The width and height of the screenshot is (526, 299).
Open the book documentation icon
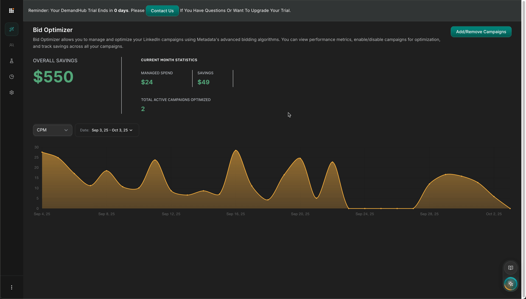pyautogui.click(x=510, y=268)
